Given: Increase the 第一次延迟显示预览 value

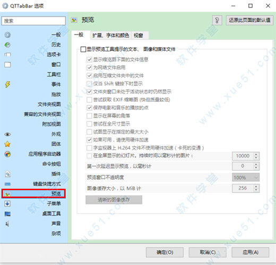Looking at the screenshot, I should pos(256,164).
